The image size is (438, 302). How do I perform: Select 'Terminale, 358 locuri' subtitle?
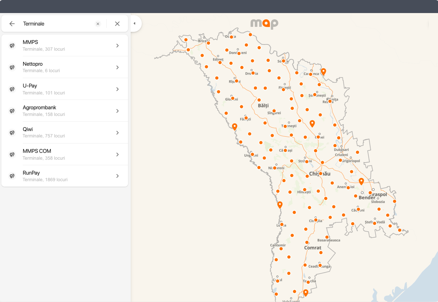point(44,158)
